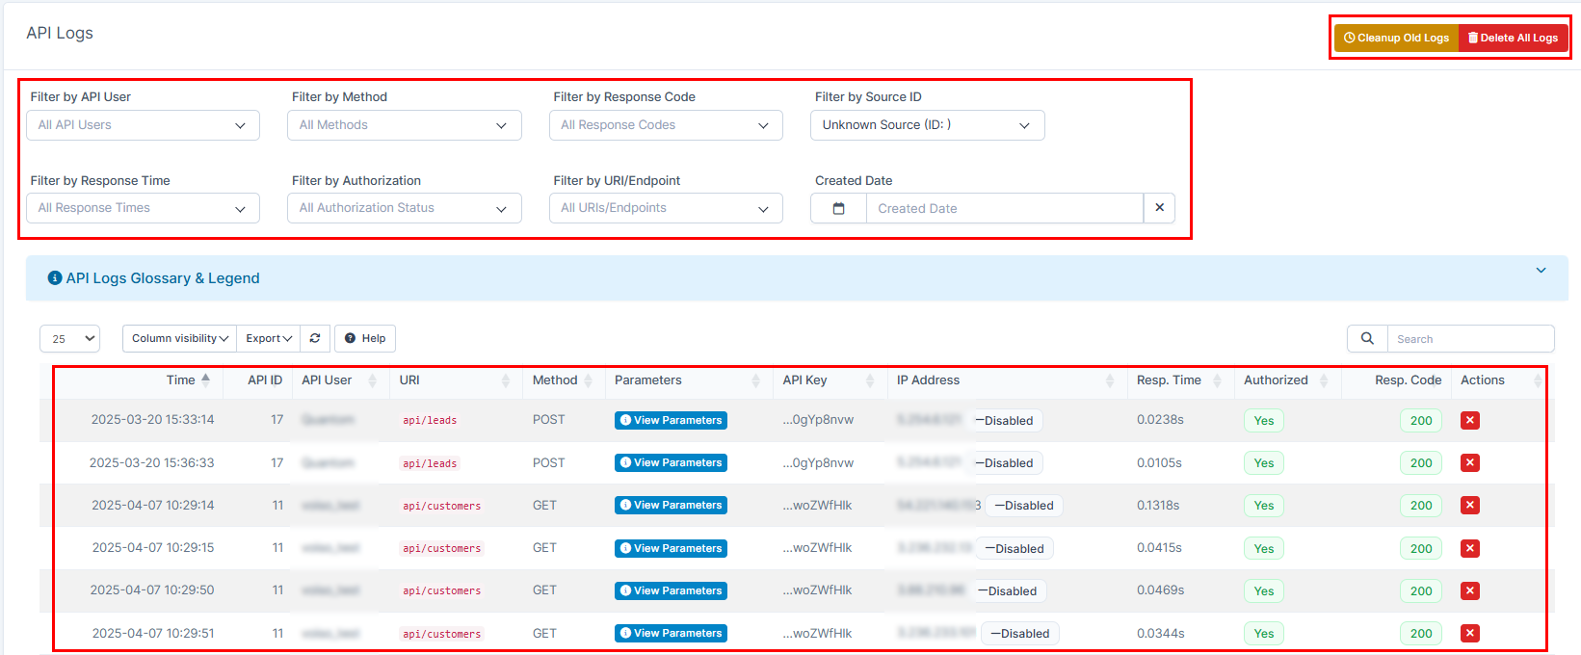The image size is (1581, 655).
Task: Open the Export menu
Action: click(x=268, y=338)
